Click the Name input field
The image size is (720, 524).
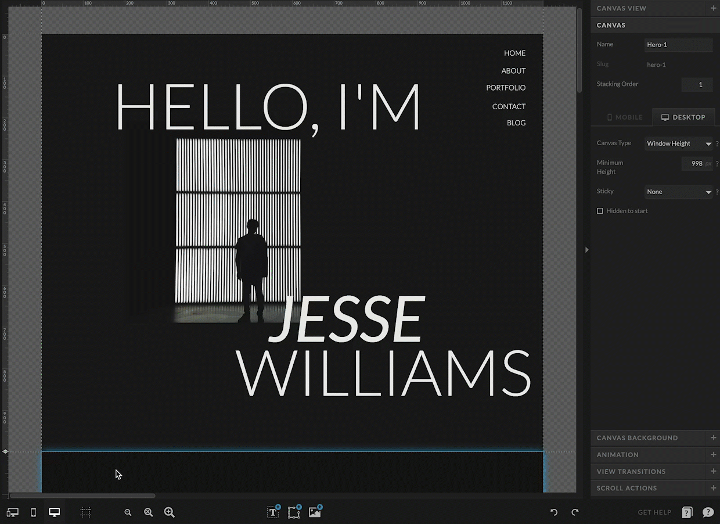tap(678, 45)
